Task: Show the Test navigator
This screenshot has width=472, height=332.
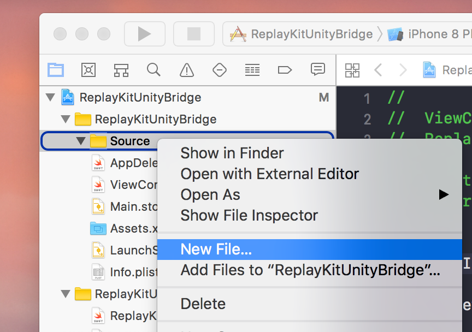Action: pyautogui.click(x=219, y=70)
